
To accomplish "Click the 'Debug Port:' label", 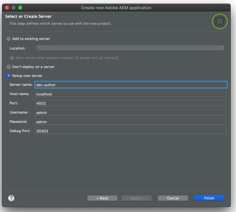I will (x=20, y=131).
